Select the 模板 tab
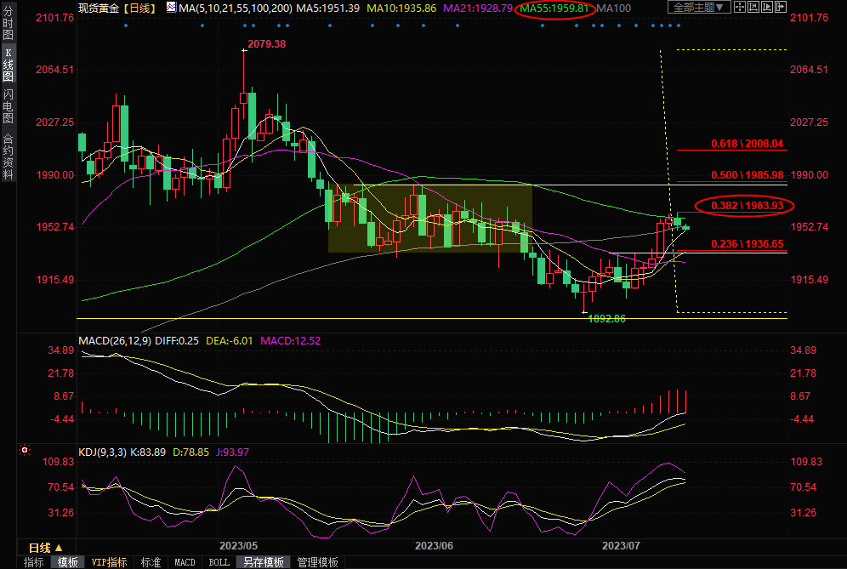 click(x=68, y=562)
